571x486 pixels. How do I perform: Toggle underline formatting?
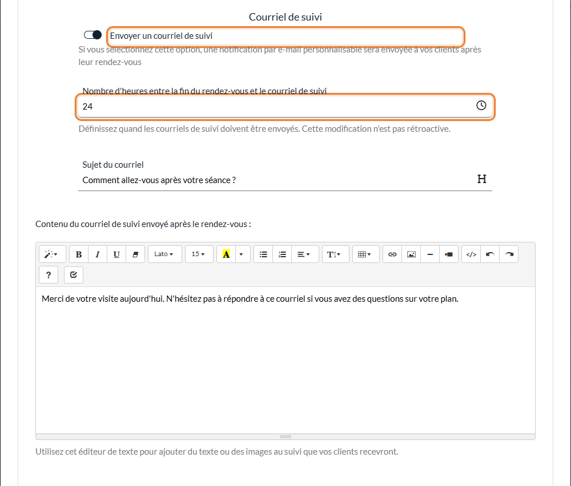click(x=116, y=254)
